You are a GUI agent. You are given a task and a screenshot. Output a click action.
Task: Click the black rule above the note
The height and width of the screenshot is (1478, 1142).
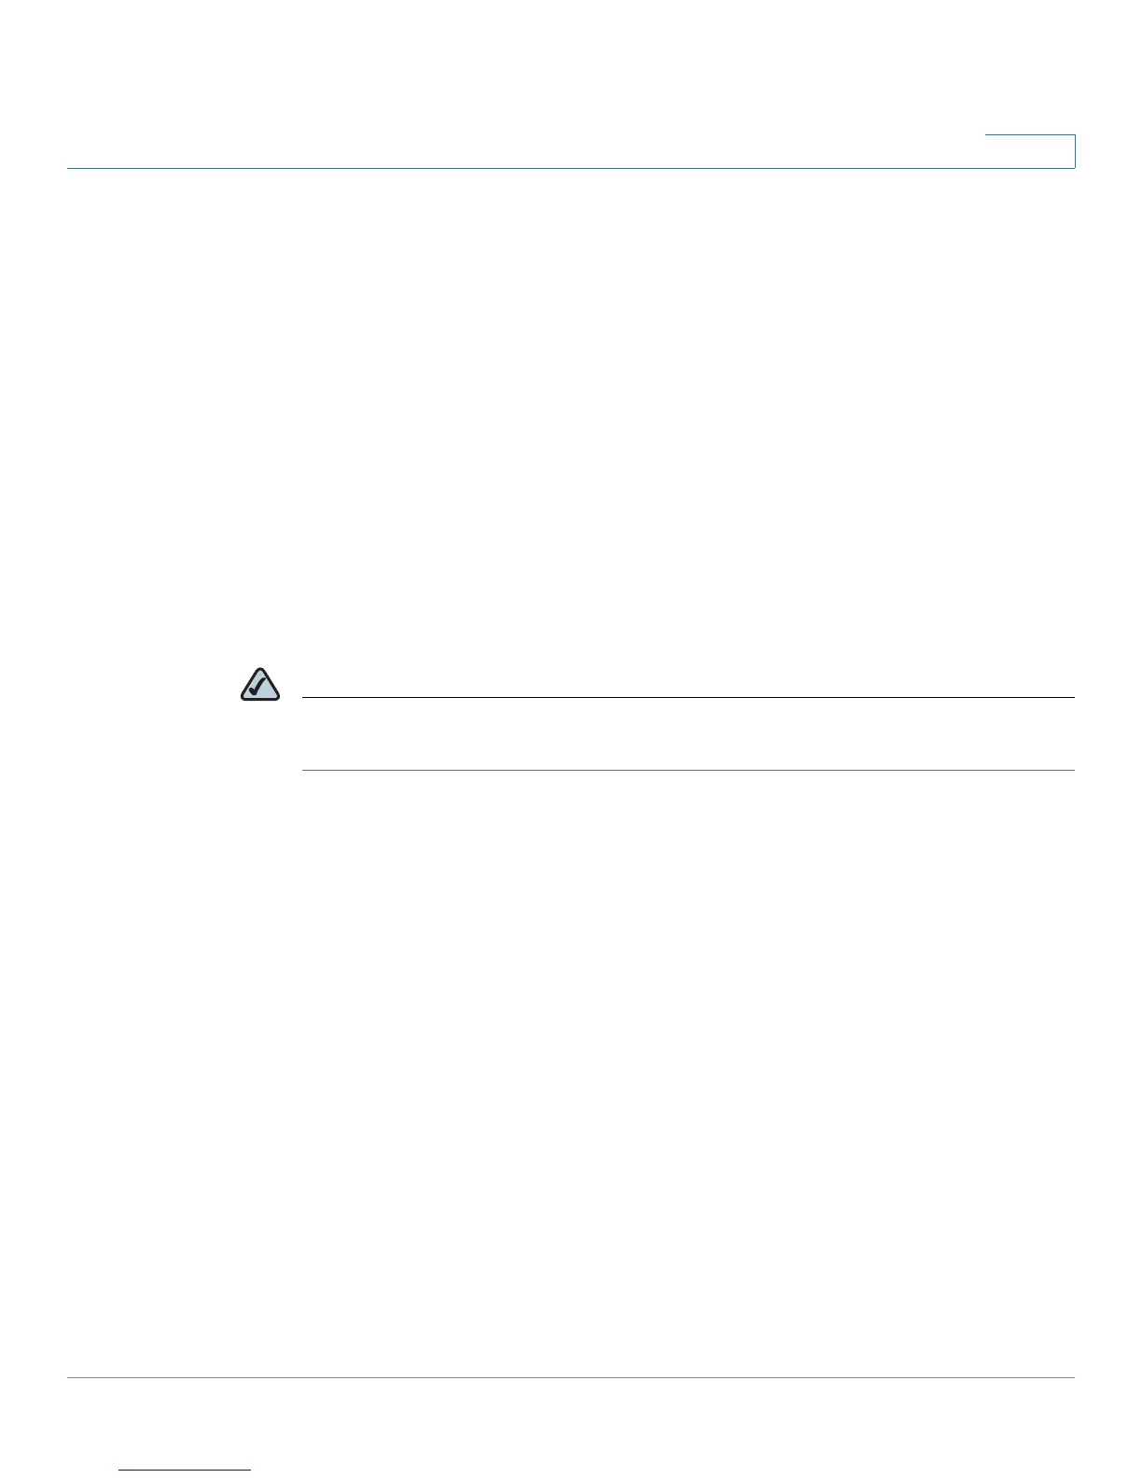pyautogui.click(x=689, y=697)
